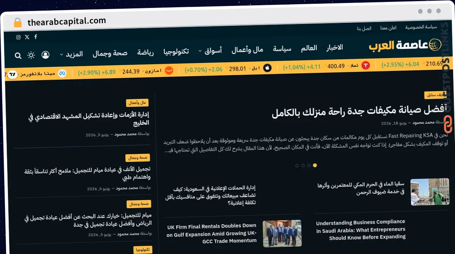Click the Tesla logo in ticker
The height and width of the screenshot is (254, 455).
(x=366, y=66)
